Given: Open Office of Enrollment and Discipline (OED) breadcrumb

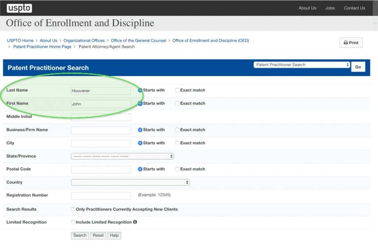Looking at the screenshot, I should click(211, 41).
